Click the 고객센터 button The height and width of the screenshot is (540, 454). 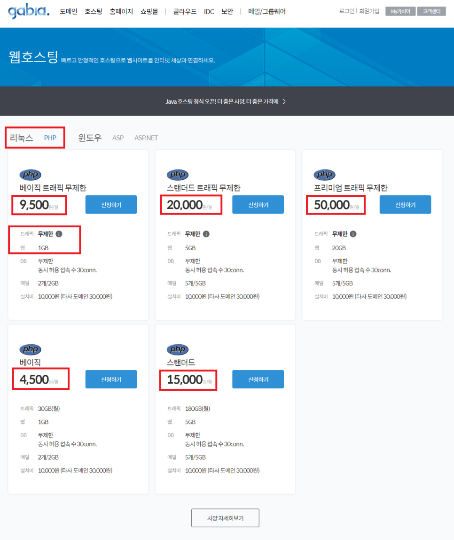coord(431,11)
